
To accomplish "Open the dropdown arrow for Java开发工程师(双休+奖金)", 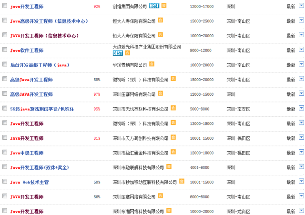I will [301, 166].
